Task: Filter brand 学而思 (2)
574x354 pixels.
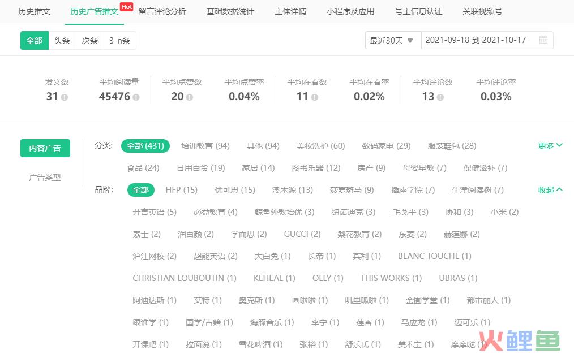Action: tap(249, 234)
